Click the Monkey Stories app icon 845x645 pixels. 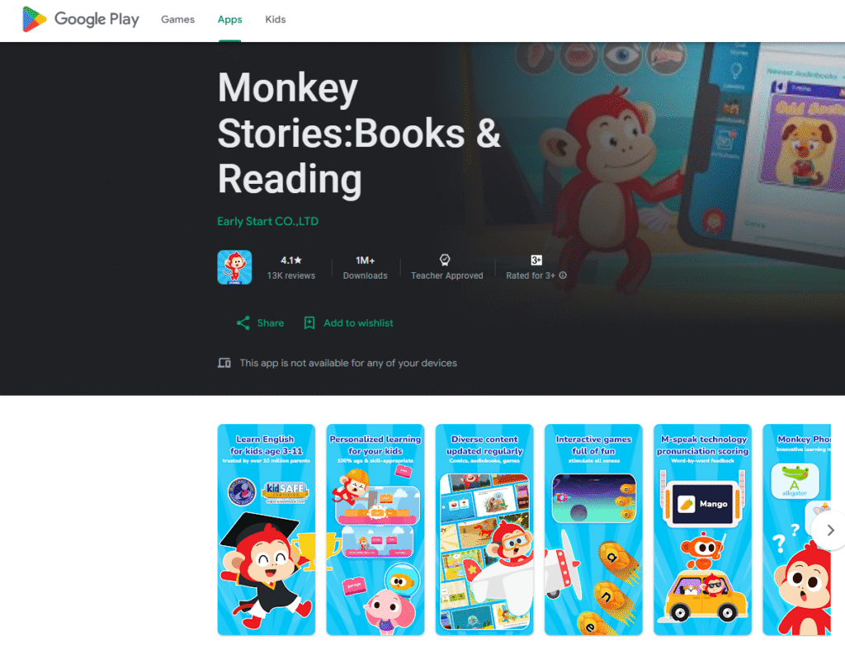click(x=234, y=267)
